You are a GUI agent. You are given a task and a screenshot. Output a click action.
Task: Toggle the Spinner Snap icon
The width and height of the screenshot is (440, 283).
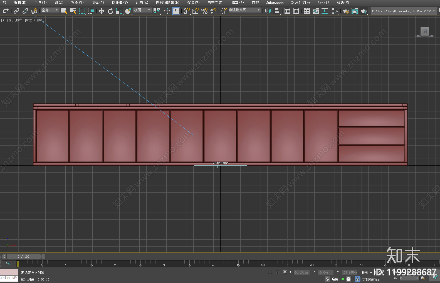213,11
